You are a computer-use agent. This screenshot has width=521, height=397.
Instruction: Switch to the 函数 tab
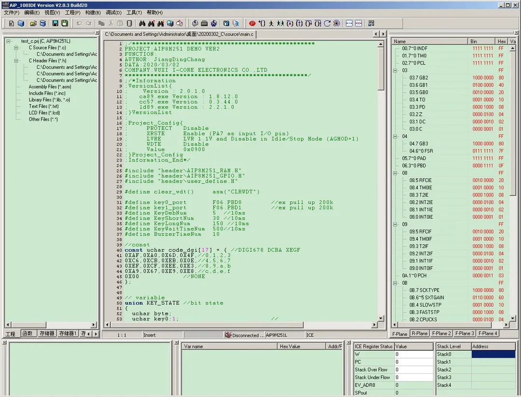pyautogui.click(x=28, y=333)
